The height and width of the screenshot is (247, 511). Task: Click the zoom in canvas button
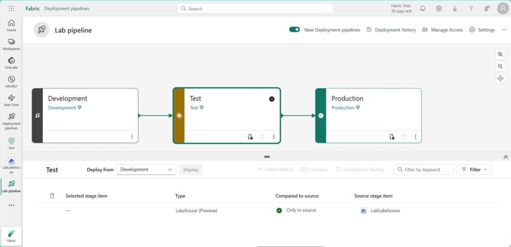point(500,54)
